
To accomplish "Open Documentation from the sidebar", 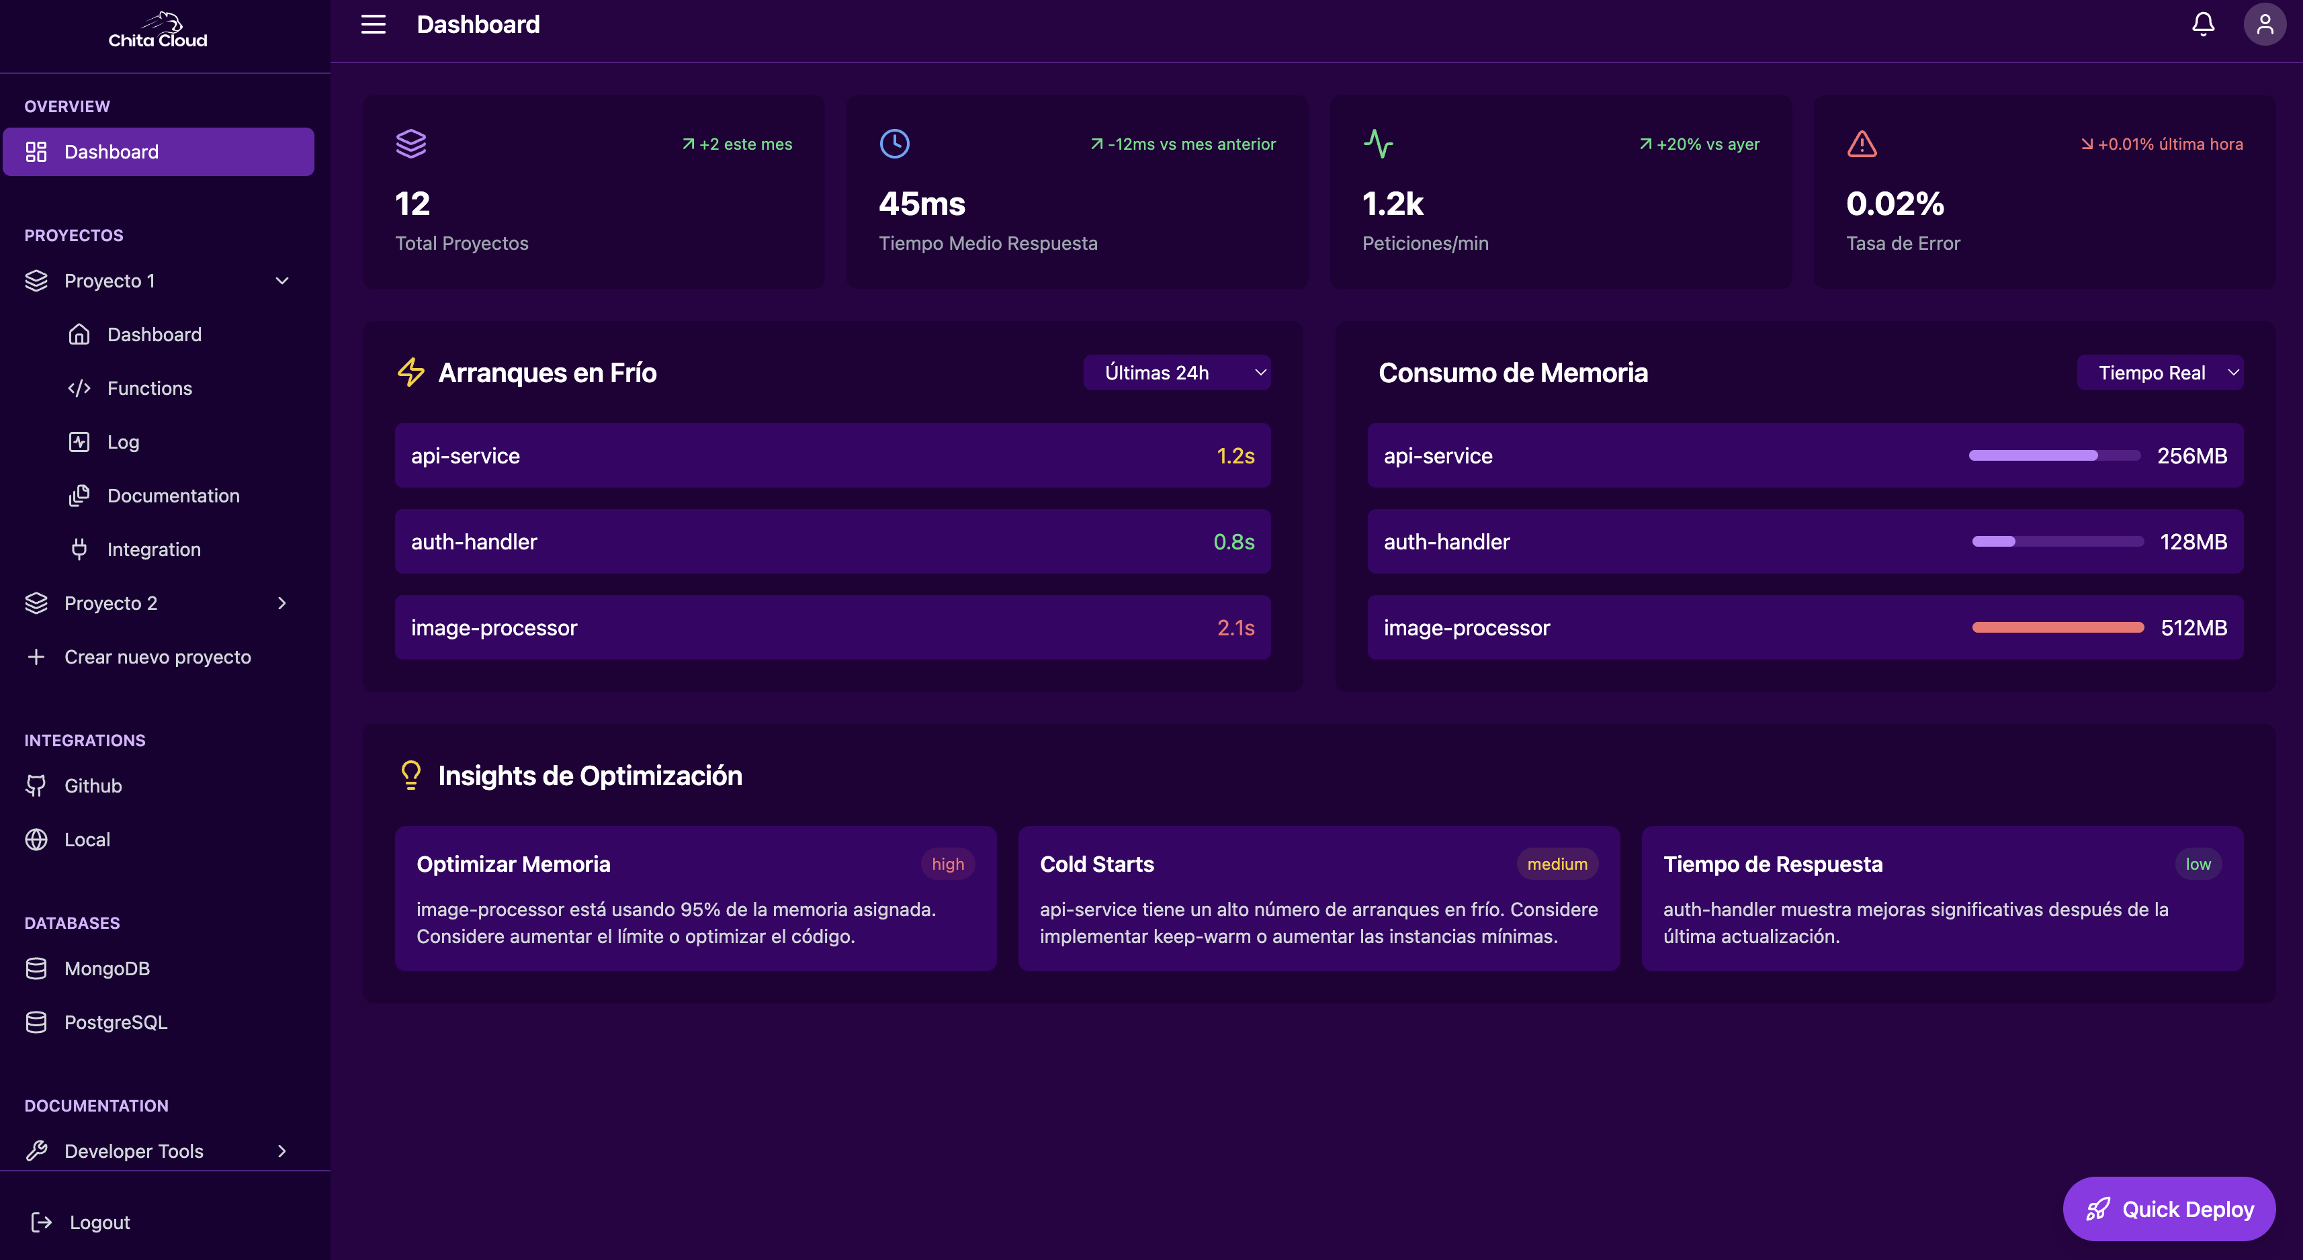I will (173, 495).
